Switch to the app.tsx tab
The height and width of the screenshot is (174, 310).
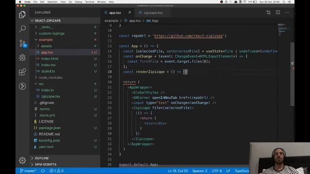[115, 13]
